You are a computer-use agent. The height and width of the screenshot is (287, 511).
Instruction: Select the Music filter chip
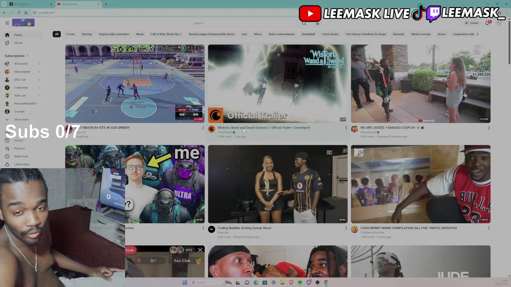point(140,34)
